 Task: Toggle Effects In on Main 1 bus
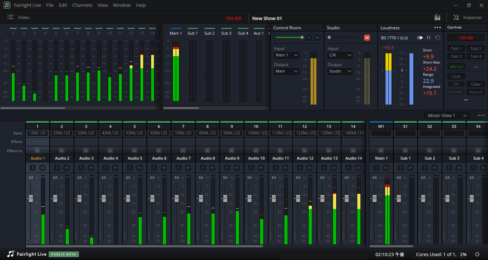click(x=381, y=151)
